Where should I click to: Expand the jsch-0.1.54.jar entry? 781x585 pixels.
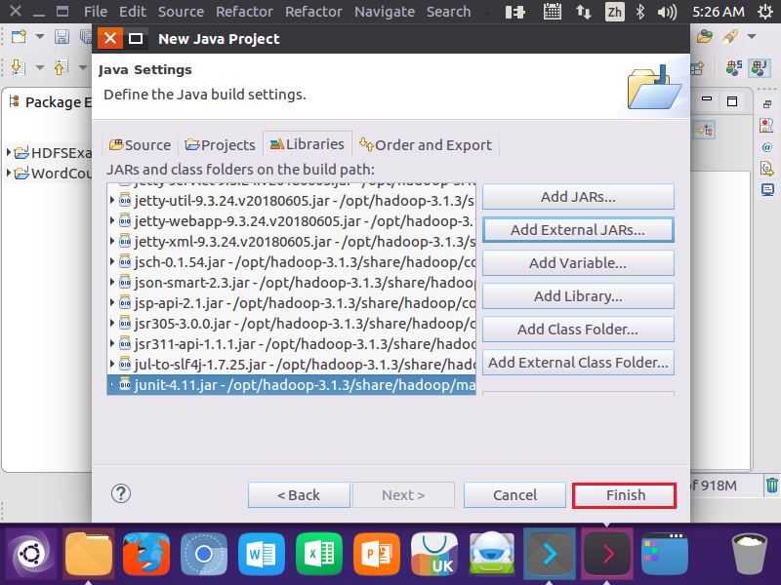(112, 261)
